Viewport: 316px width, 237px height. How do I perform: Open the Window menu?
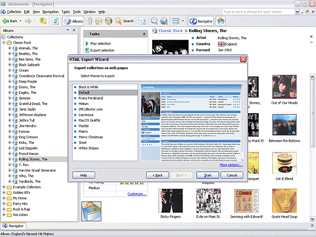[x=90, y=12]
